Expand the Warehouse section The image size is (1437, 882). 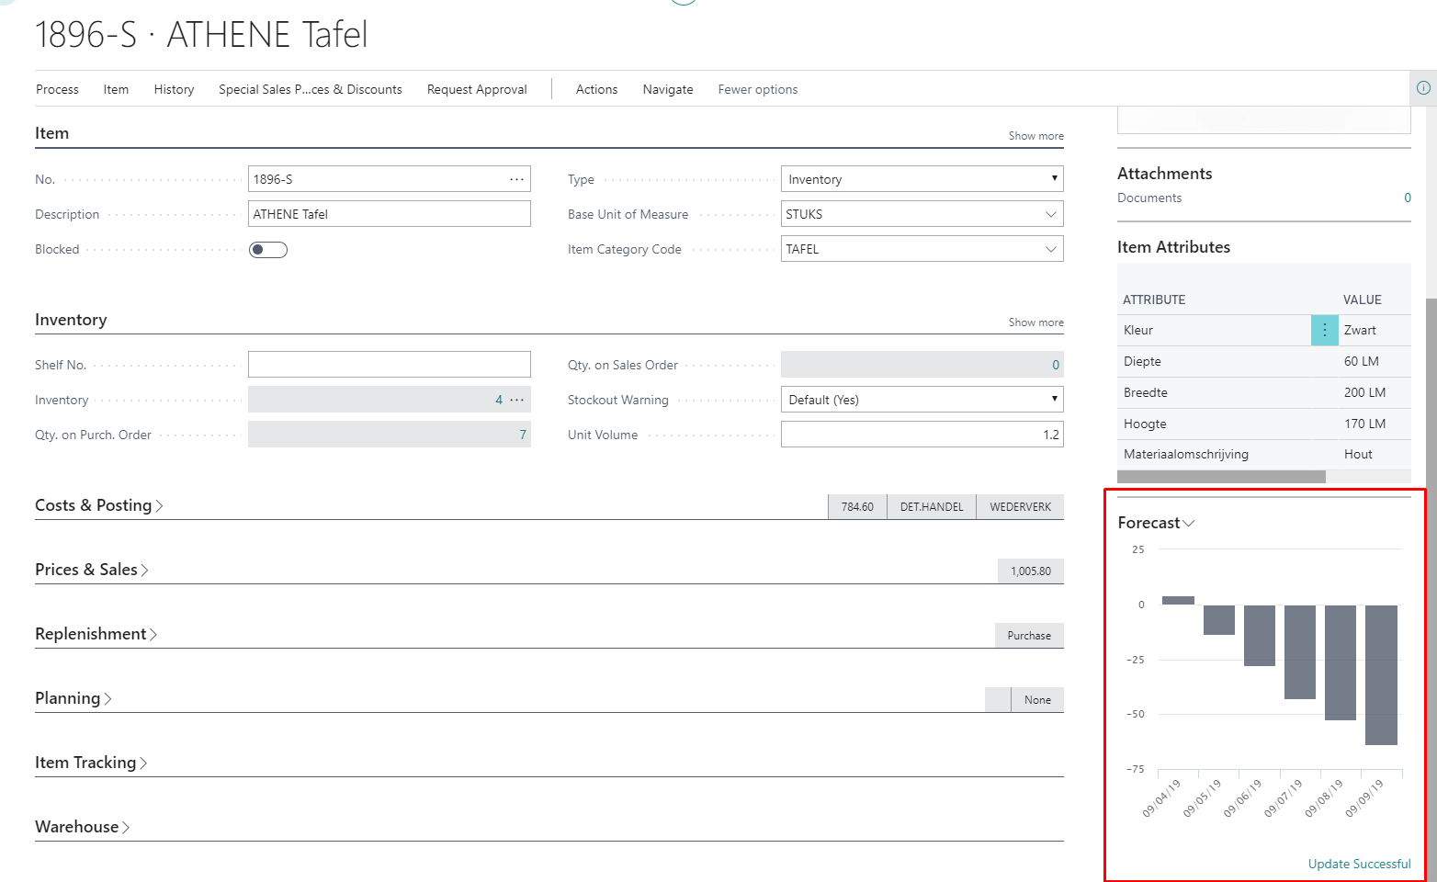point(82,827)
